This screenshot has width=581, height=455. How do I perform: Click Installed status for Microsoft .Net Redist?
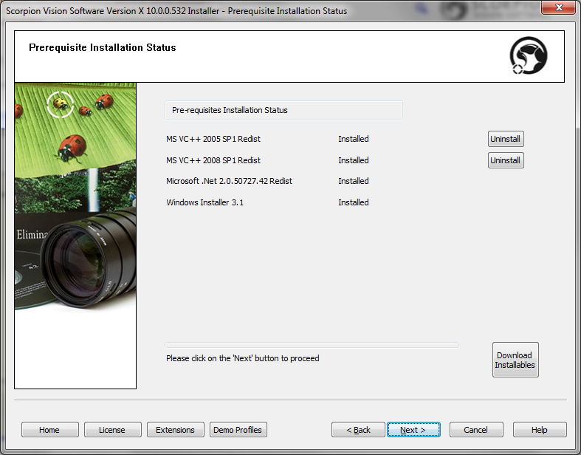[x=353, y=181]
